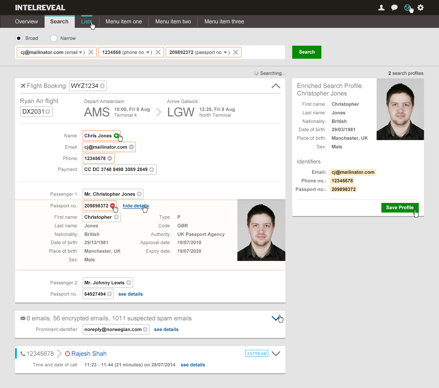The width and height of the screenshot is (439, 388).
Task: Click Save Profile button
Action: click(x=400, y=208)
